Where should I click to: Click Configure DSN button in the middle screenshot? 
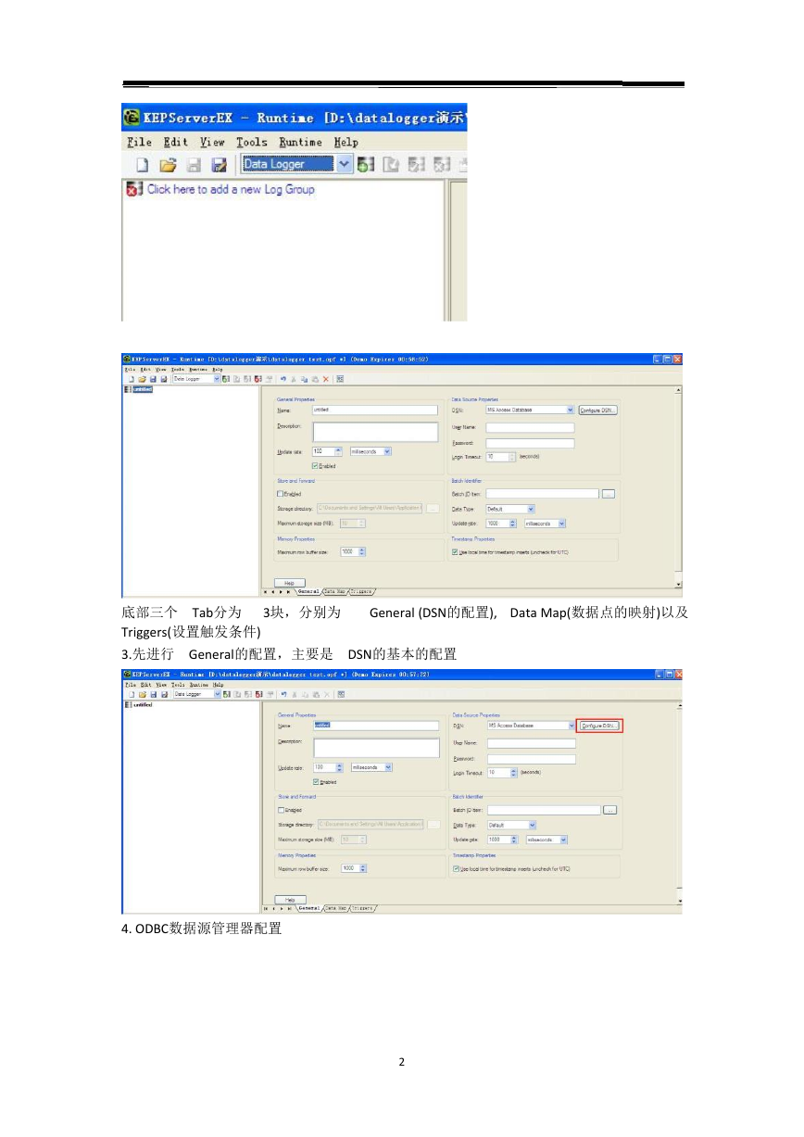tap(598, 410)
